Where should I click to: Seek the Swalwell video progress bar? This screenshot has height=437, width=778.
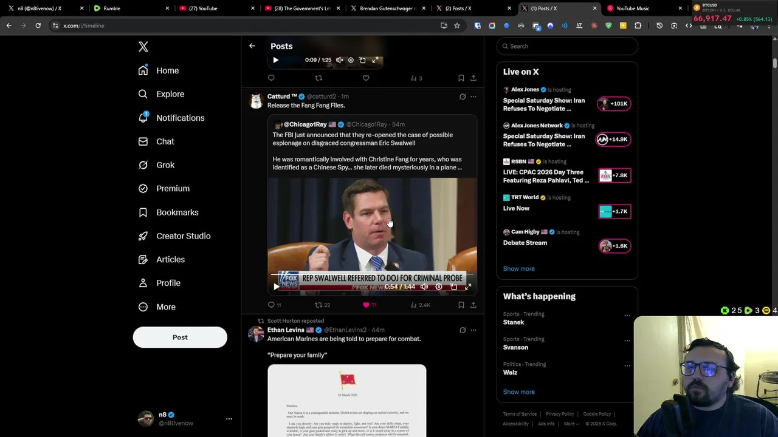tap(372, 275)
